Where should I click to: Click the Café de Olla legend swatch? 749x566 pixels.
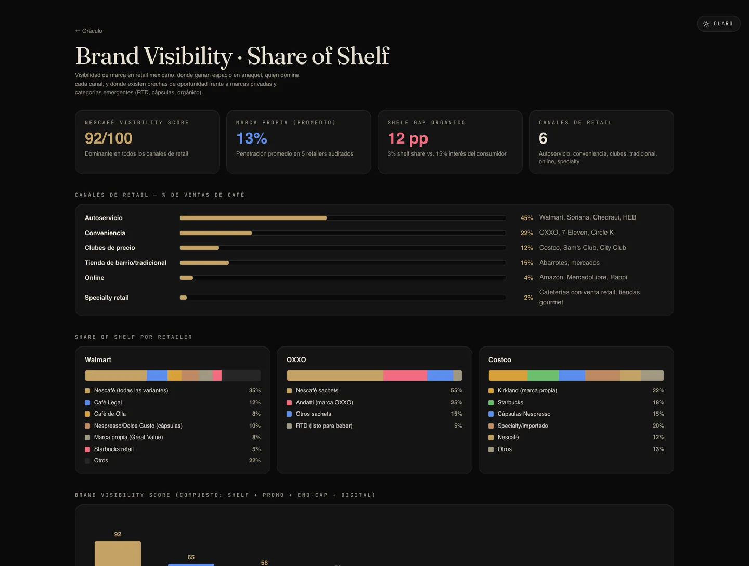pyautogui.click(x=87, y=414)
